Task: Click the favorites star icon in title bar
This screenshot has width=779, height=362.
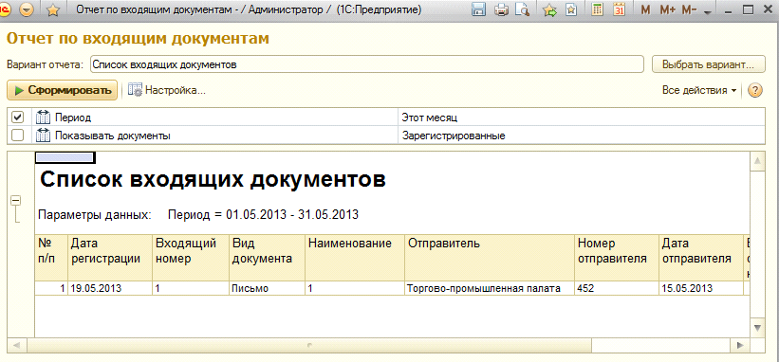Action: [53, 9]
